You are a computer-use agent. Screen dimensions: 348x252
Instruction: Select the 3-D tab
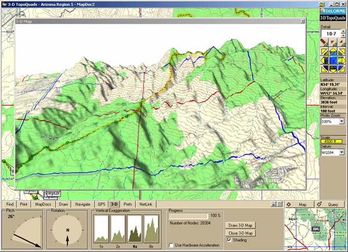(114, 204)
